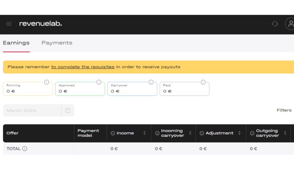Sort table by Income column arrows
Screen dimensions: 294x196
[x=145, y=133]
